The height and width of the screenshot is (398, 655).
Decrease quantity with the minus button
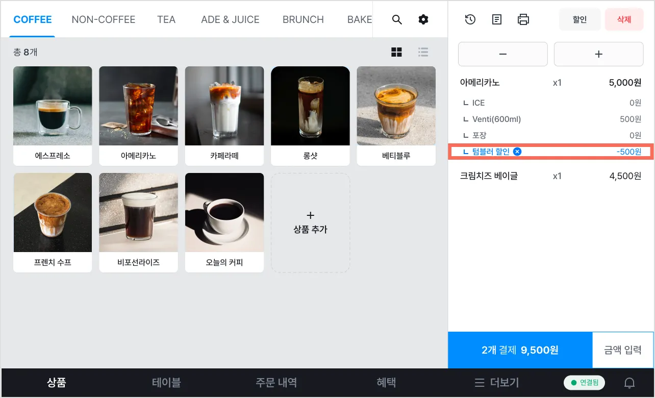tap(503, 54)
